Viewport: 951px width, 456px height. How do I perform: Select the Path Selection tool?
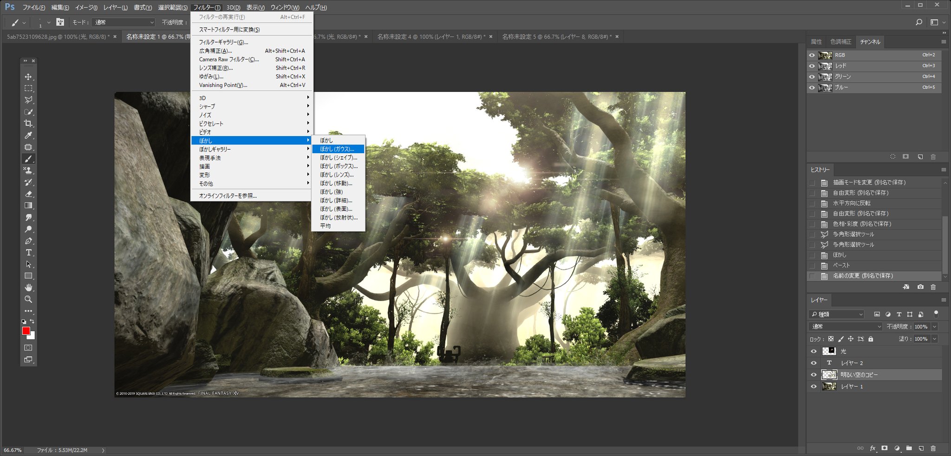(28, 264)
